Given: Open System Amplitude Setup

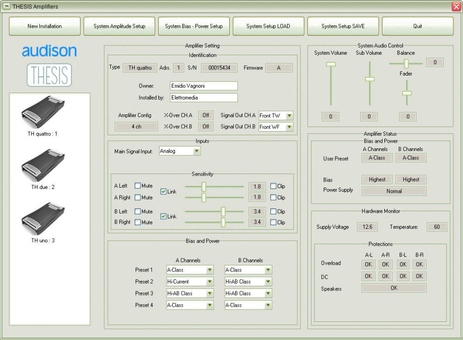Looking at the screenshot, I should click(119, 26).
